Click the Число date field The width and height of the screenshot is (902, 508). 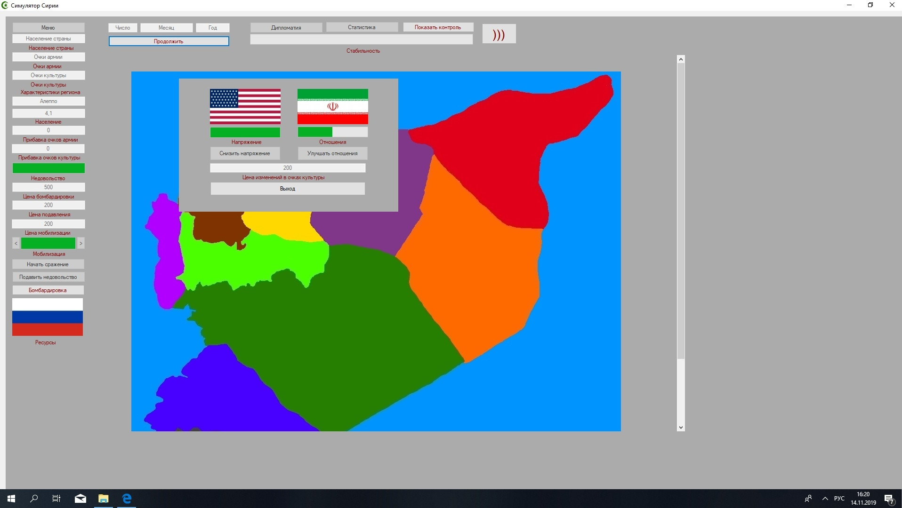(123, 28)
